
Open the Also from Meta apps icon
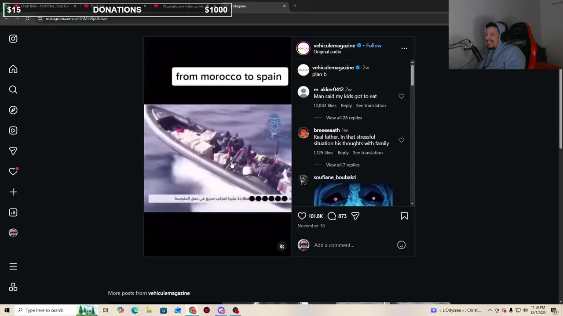pyautogui.click(x=13, y=287)
